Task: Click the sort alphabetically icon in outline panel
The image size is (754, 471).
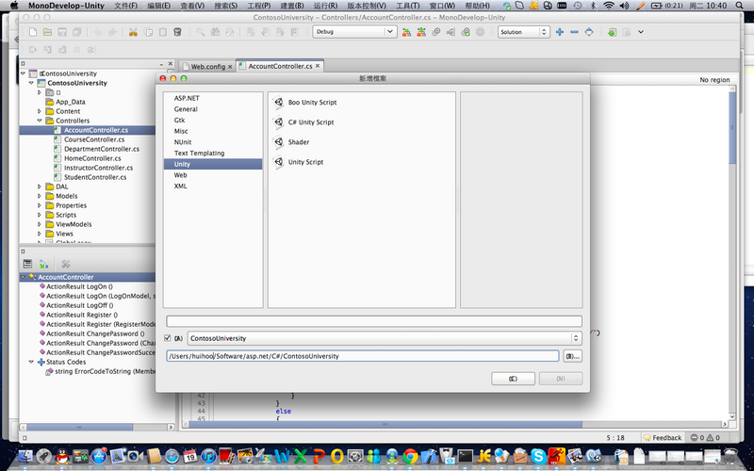Action: point(44,264)
